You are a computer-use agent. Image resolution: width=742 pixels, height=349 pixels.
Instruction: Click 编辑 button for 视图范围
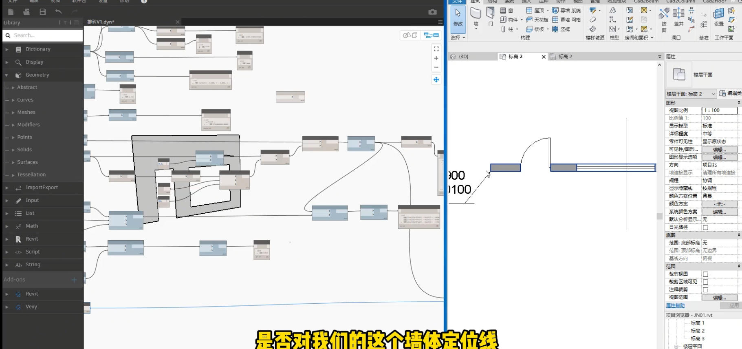(x=719, y=298)
